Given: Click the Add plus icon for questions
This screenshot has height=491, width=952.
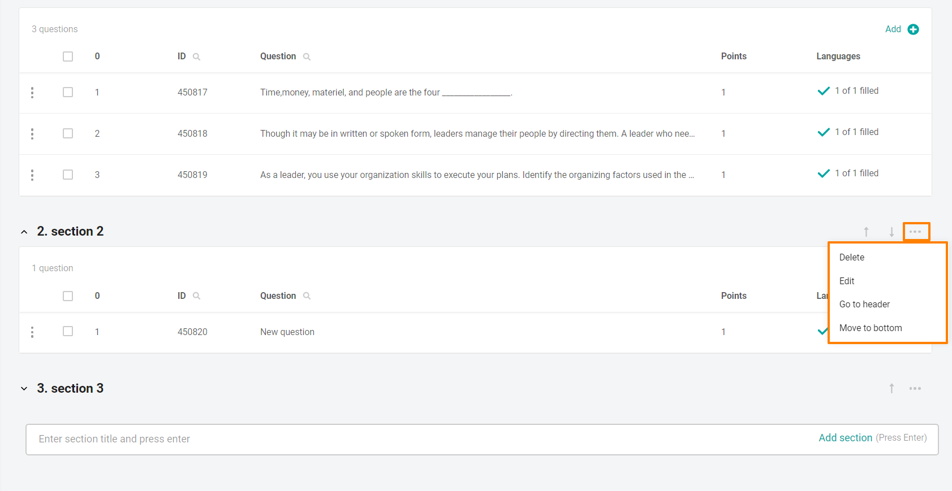Looking at the screenshot, I should tap(913, 29).
